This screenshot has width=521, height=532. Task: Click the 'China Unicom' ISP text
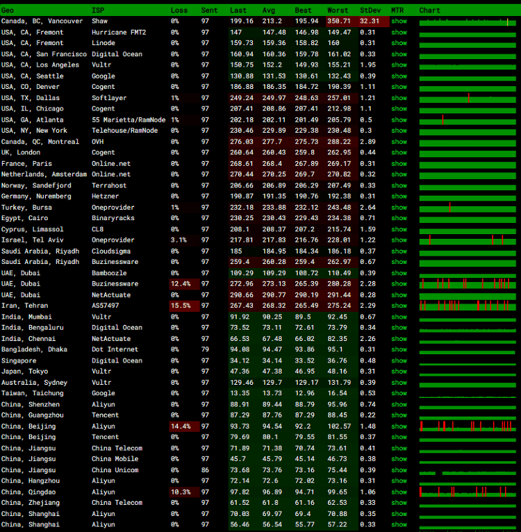(x=115, y=470)
